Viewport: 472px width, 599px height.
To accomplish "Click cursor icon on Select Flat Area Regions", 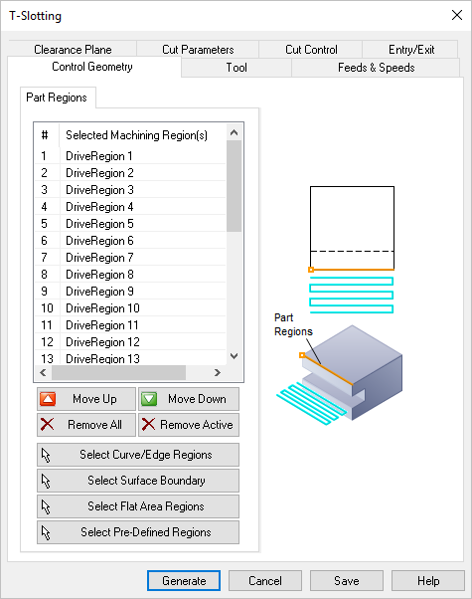I will tap(46, 506).
